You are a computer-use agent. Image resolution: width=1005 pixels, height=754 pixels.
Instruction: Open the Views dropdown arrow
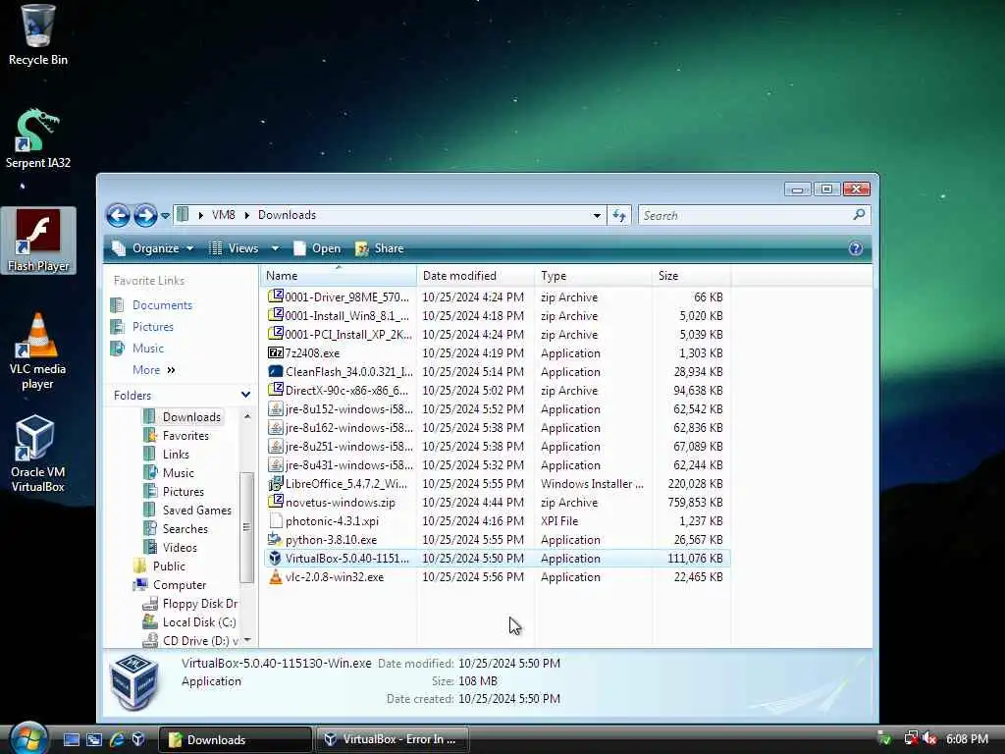point(275,248)
